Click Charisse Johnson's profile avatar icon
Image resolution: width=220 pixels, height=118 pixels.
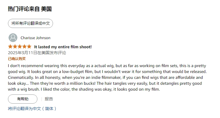tap(13, 38)
